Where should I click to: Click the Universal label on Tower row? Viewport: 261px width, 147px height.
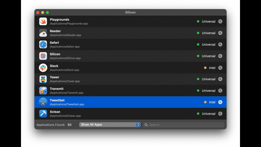click(208, 79)
